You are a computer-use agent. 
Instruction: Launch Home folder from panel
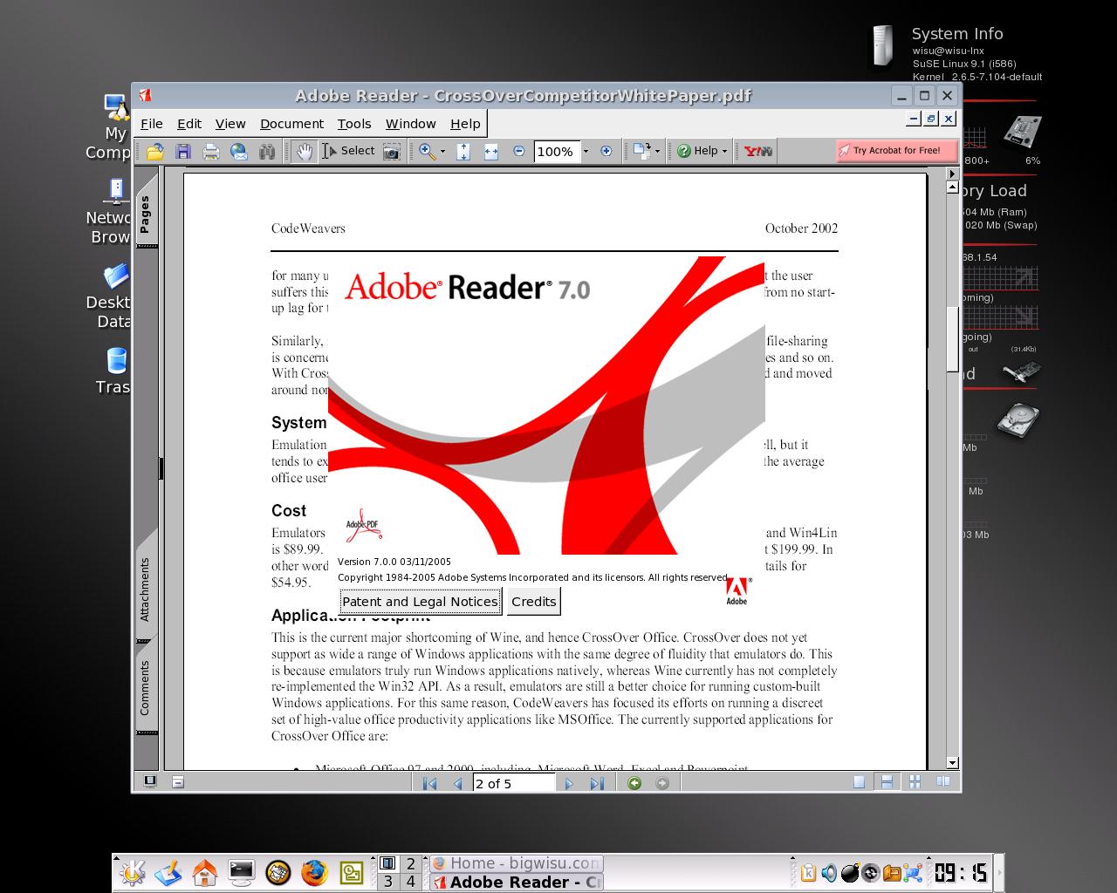point(204,872)
